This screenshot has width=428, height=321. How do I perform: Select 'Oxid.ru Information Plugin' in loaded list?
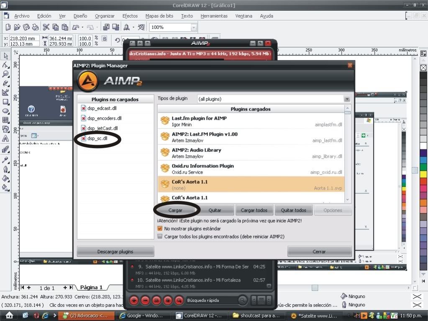click(x=251, y=169)
